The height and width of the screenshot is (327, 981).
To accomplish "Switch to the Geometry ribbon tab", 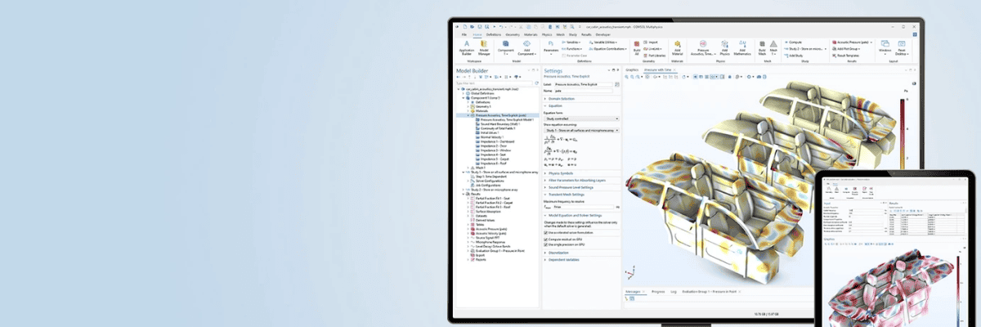I will 513,34.
